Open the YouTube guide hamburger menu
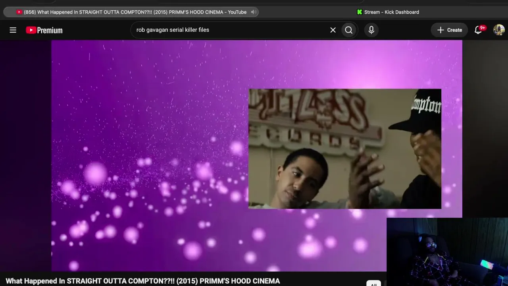This screenshot has height=286, width=508. click(13, 30)
